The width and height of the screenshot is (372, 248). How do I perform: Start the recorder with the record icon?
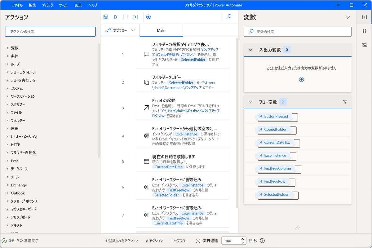click(148, 17)
